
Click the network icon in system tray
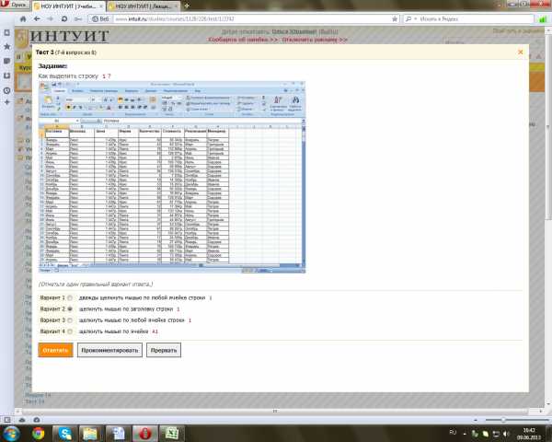[496, 434]
